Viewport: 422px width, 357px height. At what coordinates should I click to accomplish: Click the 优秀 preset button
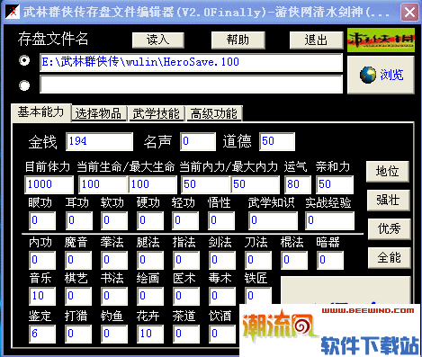click(390, 229)
